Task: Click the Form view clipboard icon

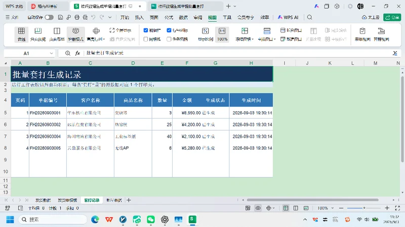Action: [x=362, y=31]
